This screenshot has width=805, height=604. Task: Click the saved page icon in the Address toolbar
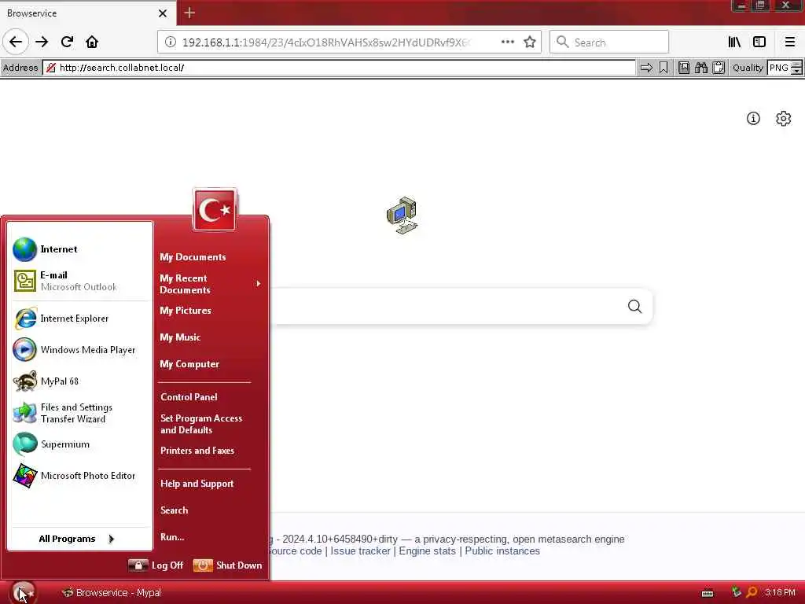point(684,68)
